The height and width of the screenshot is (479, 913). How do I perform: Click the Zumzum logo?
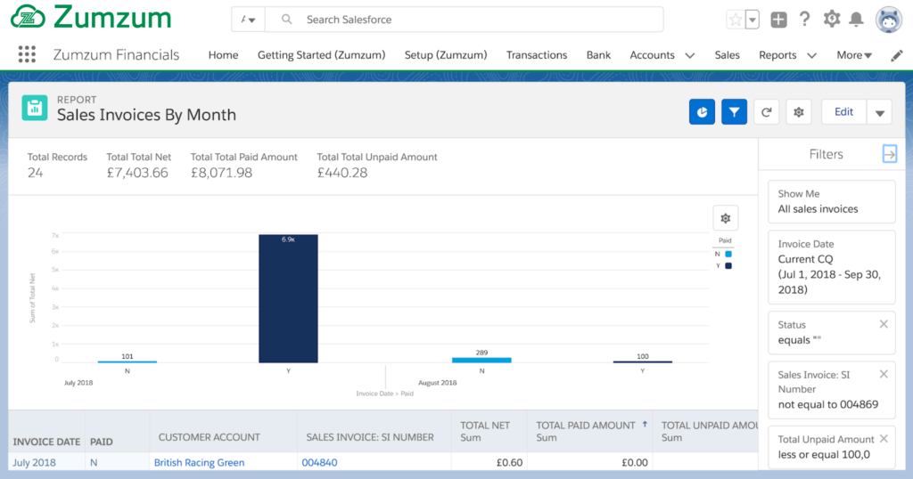point(92,17)
